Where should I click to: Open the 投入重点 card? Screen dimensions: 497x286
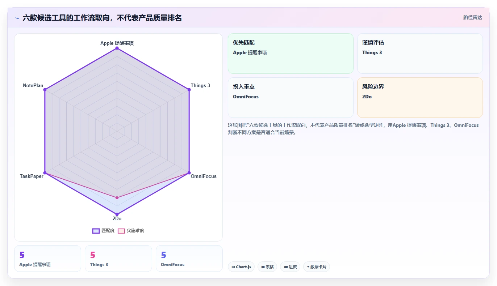(x=291, y=98)
